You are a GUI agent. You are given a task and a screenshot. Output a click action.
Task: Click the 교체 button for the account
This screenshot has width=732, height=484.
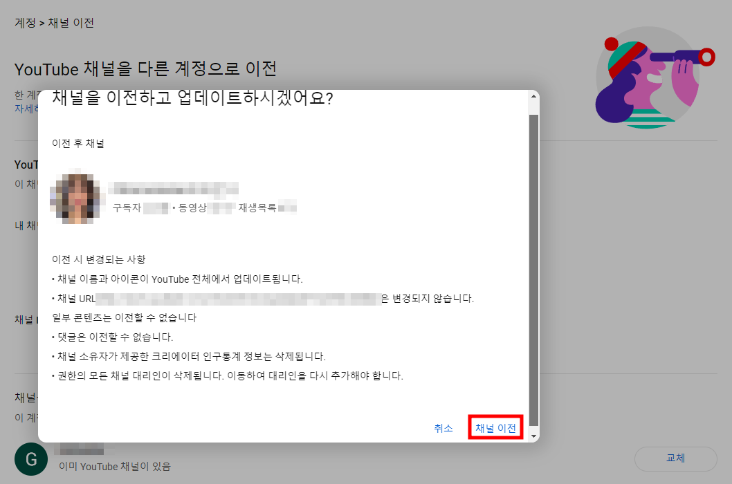tap(675, 458)
